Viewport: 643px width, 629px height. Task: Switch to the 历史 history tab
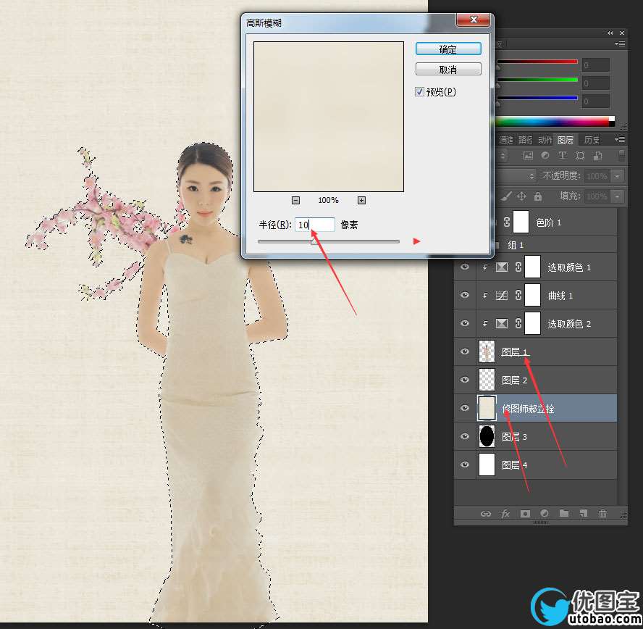tap(592, 140)
